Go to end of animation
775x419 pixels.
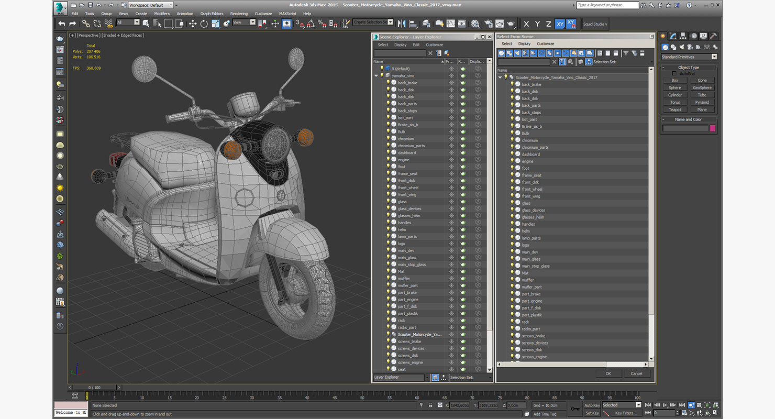click(682, 405)
